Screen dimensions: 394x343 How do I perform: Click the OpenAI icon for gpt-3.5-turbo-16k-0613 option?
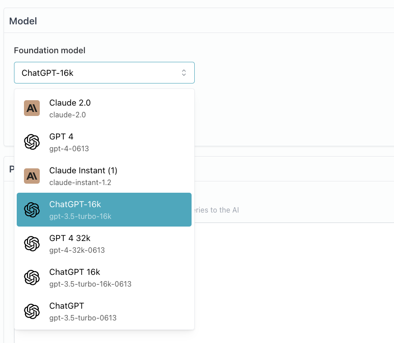tap(32, 278)
